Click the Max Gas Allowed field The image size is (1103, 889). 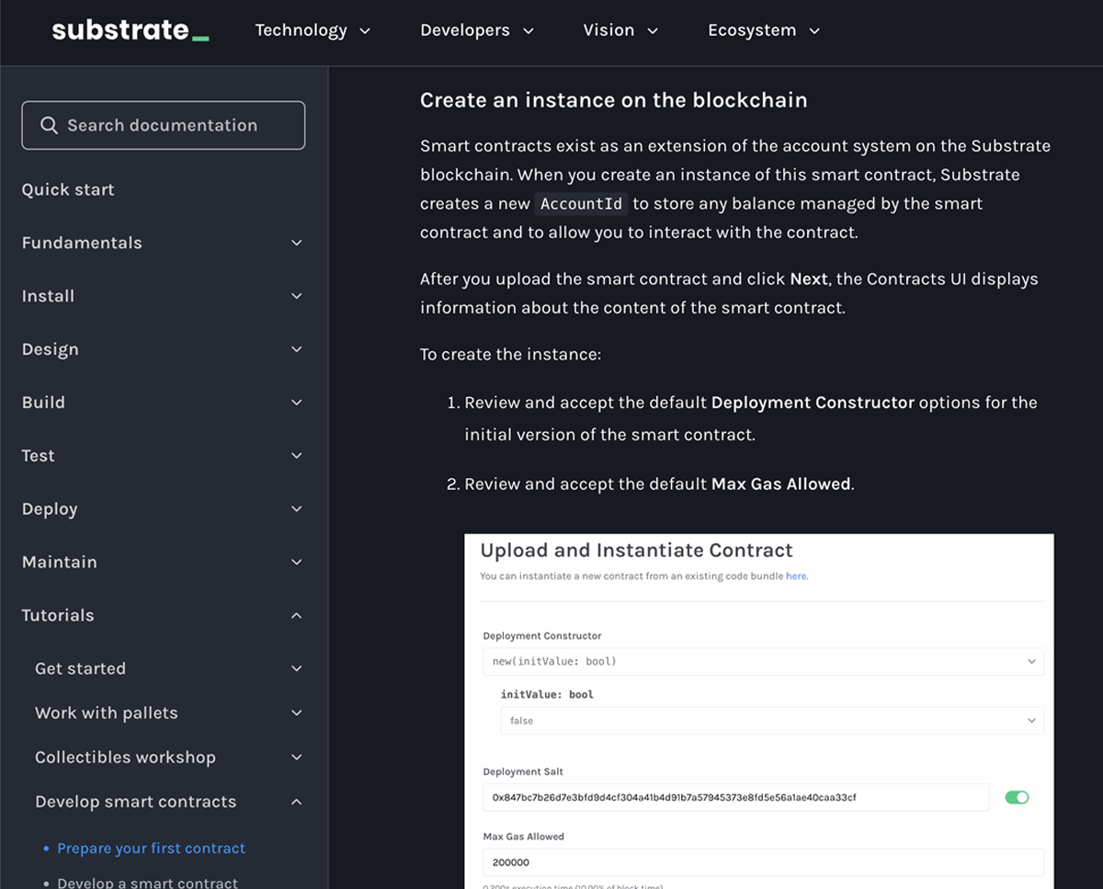(x=763, y=862)
